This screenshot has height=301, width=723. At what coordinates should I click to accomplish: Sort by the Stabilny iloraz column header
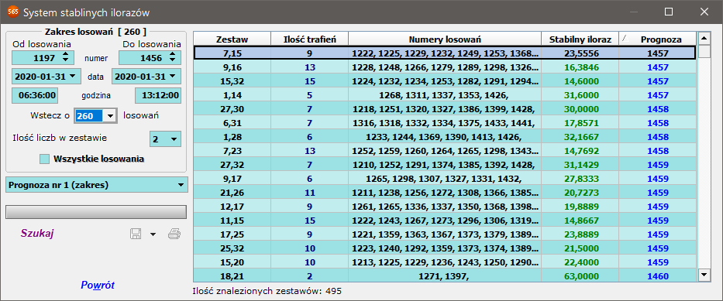580,39
